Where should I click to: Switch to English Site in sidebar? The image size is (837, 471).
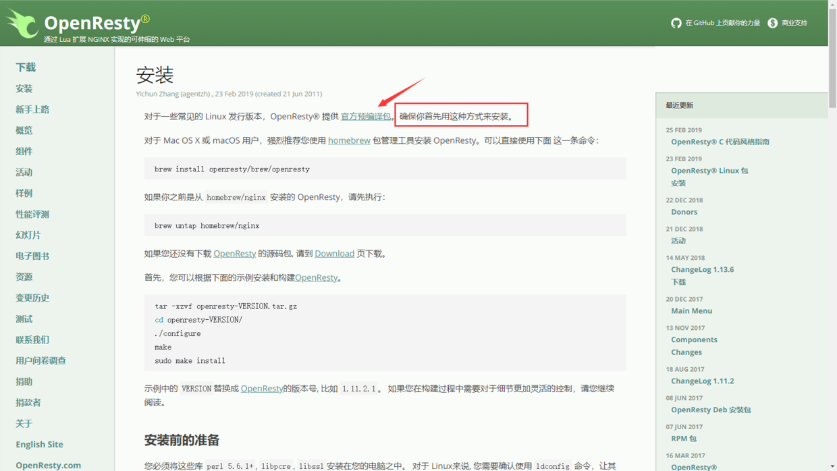[x=39, y=444]
